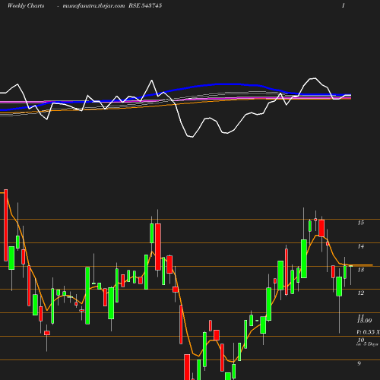380x380 pixels.
Task: Click the "BSE 543745" symbol label
Action: click(145, 5)
